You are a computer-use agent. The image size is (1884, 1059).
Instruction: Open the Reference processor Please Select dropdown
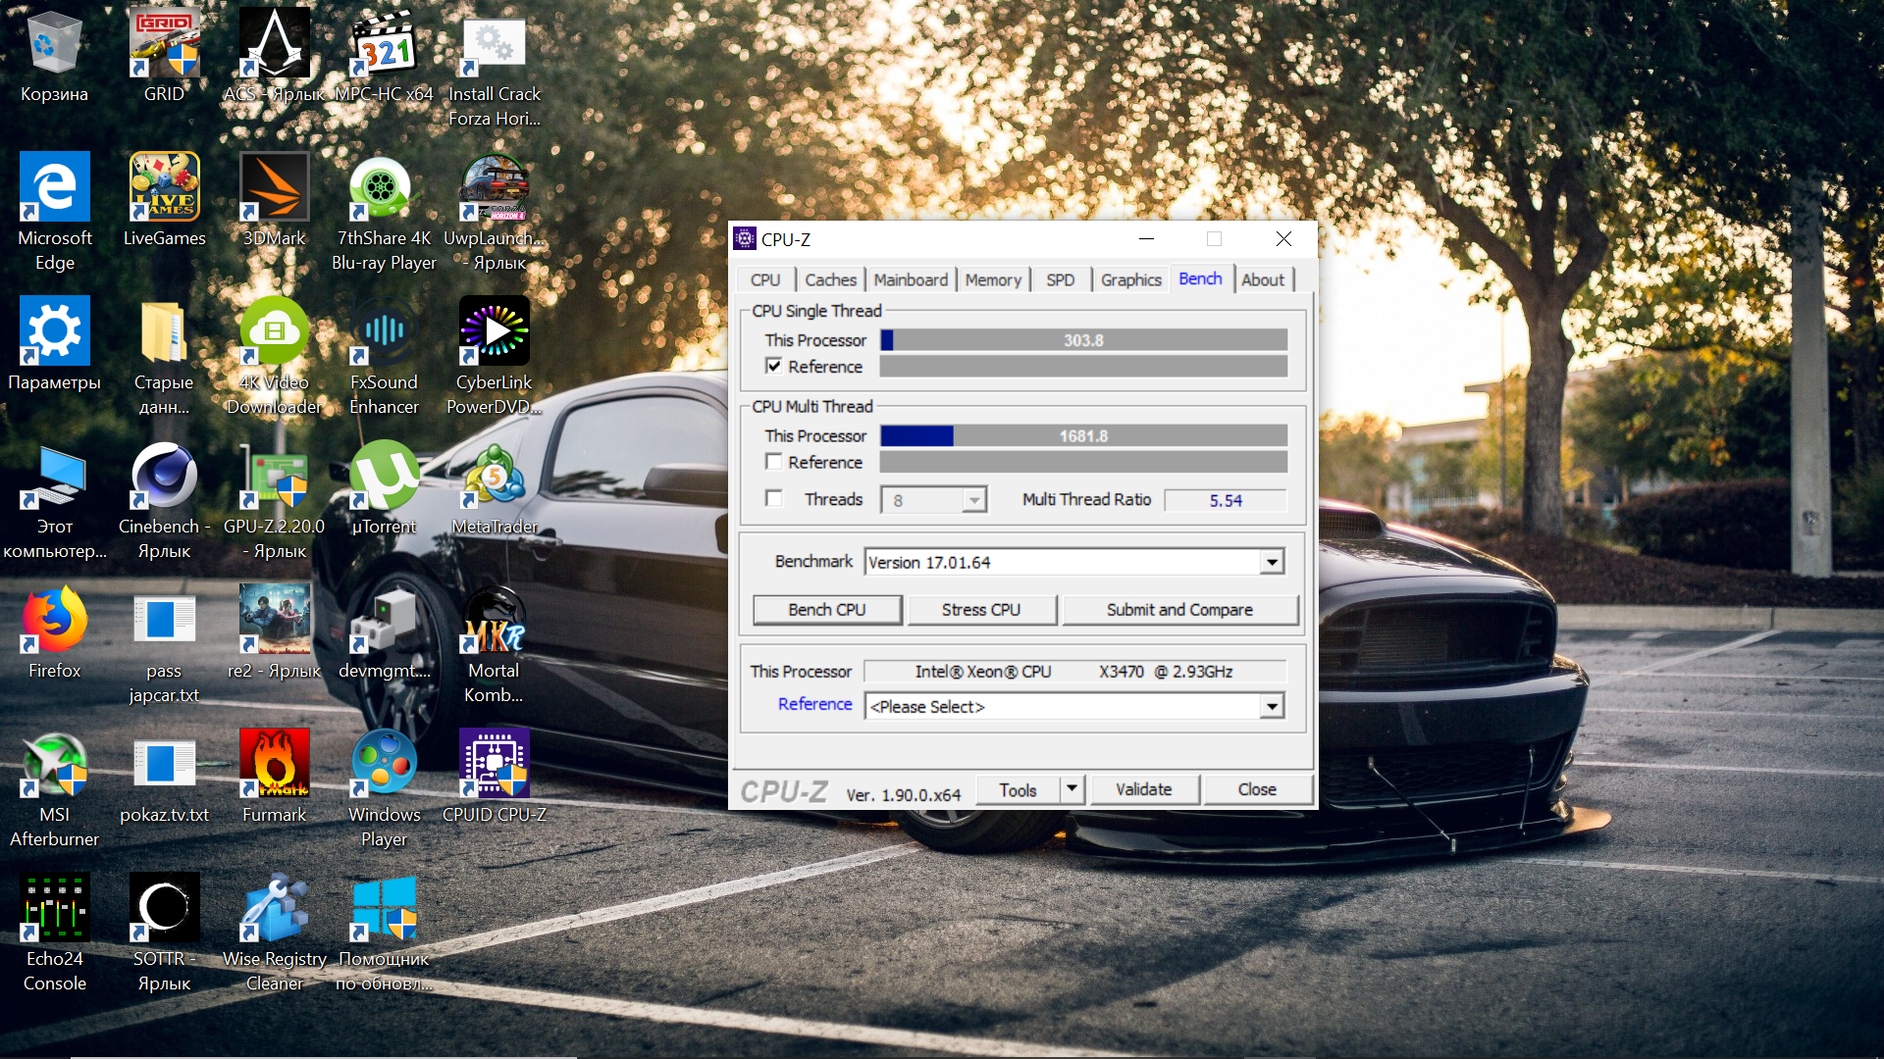[1272, 706]
